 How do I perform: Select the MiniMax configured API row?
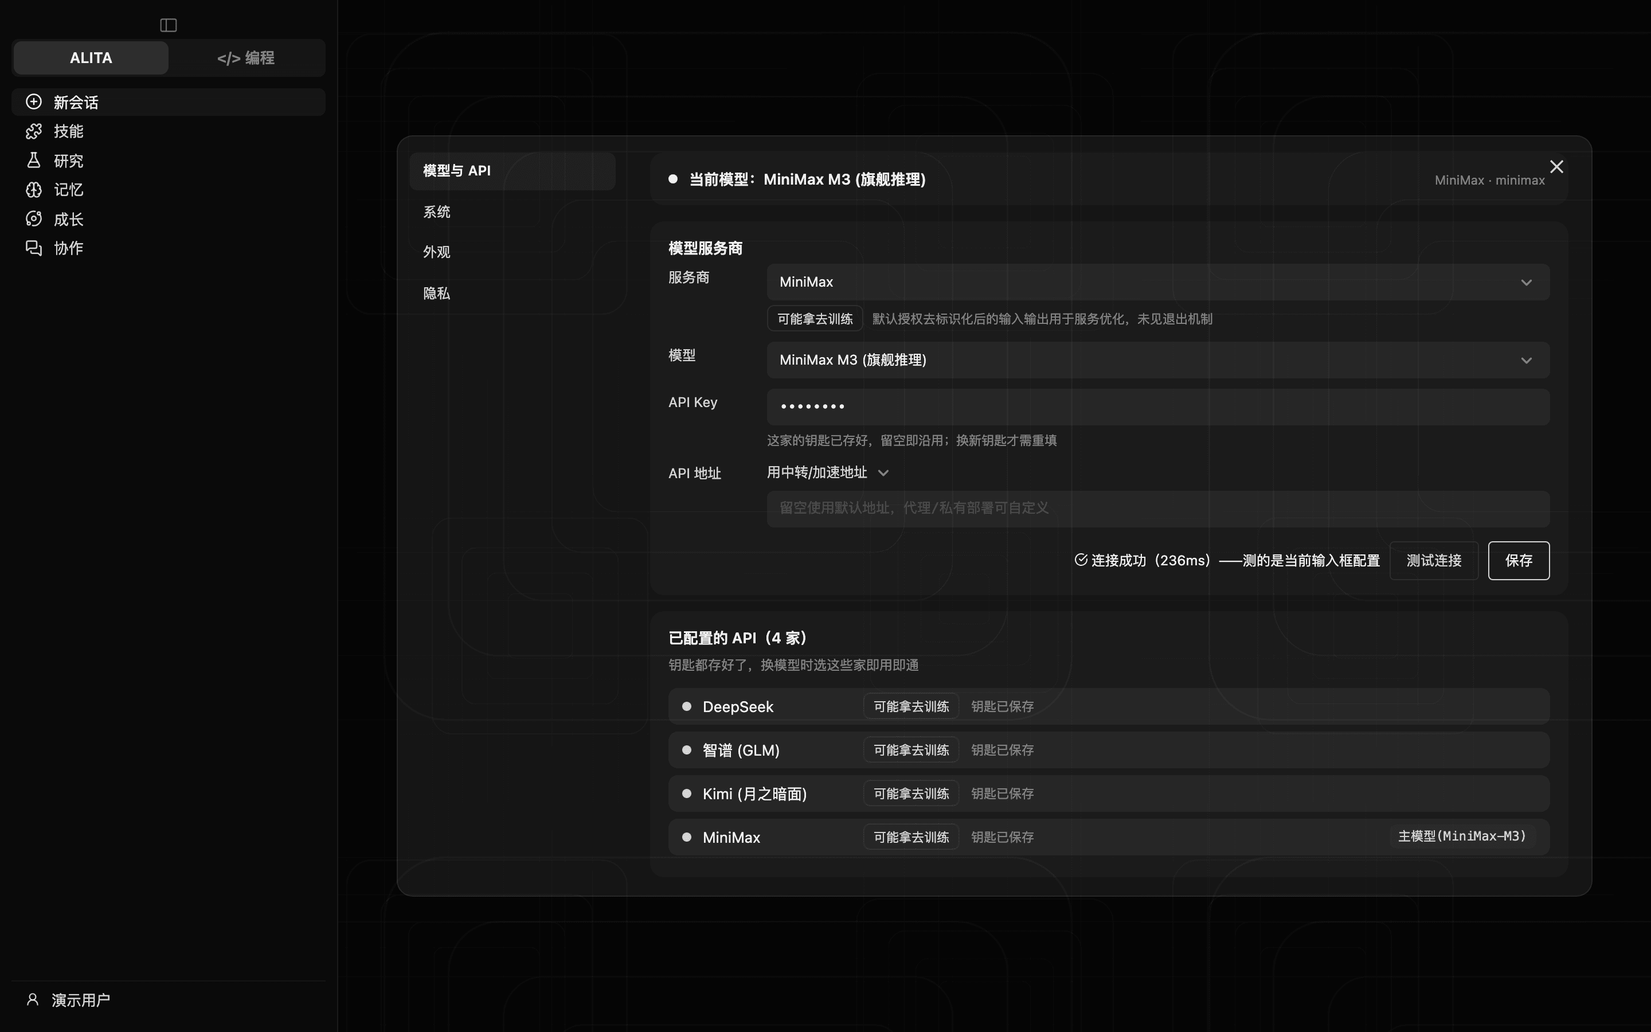[1109, 837]
